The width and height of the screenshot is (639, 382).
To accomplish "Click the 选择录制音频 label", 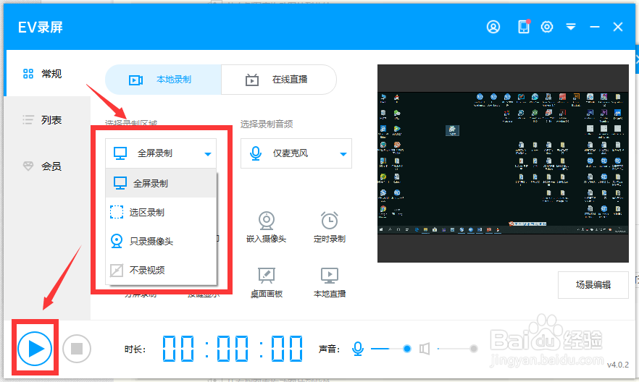I will pos(267,124).
